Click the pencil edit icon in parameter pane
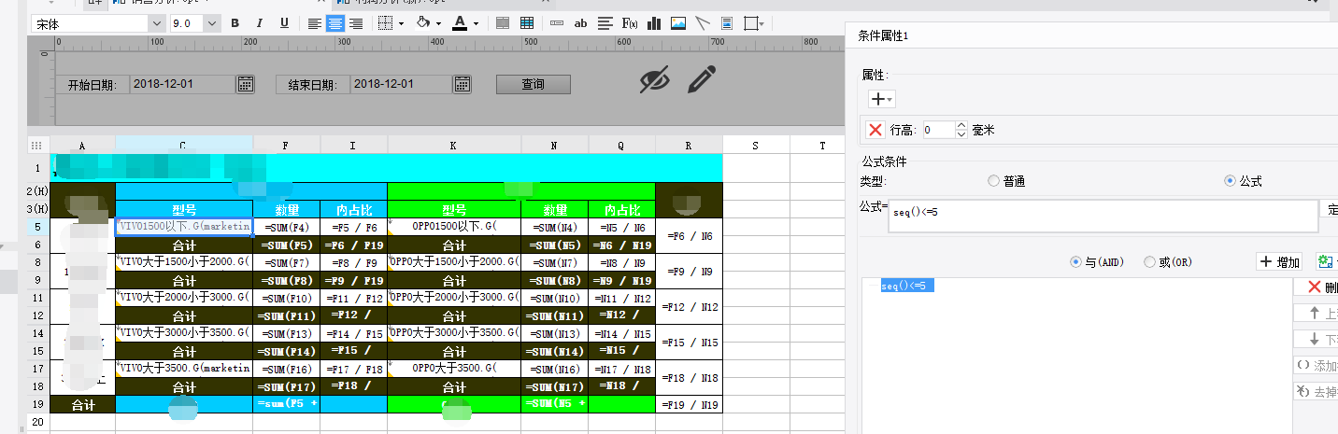This screenshot has height=434, width=1338. (x=702, y=79)
